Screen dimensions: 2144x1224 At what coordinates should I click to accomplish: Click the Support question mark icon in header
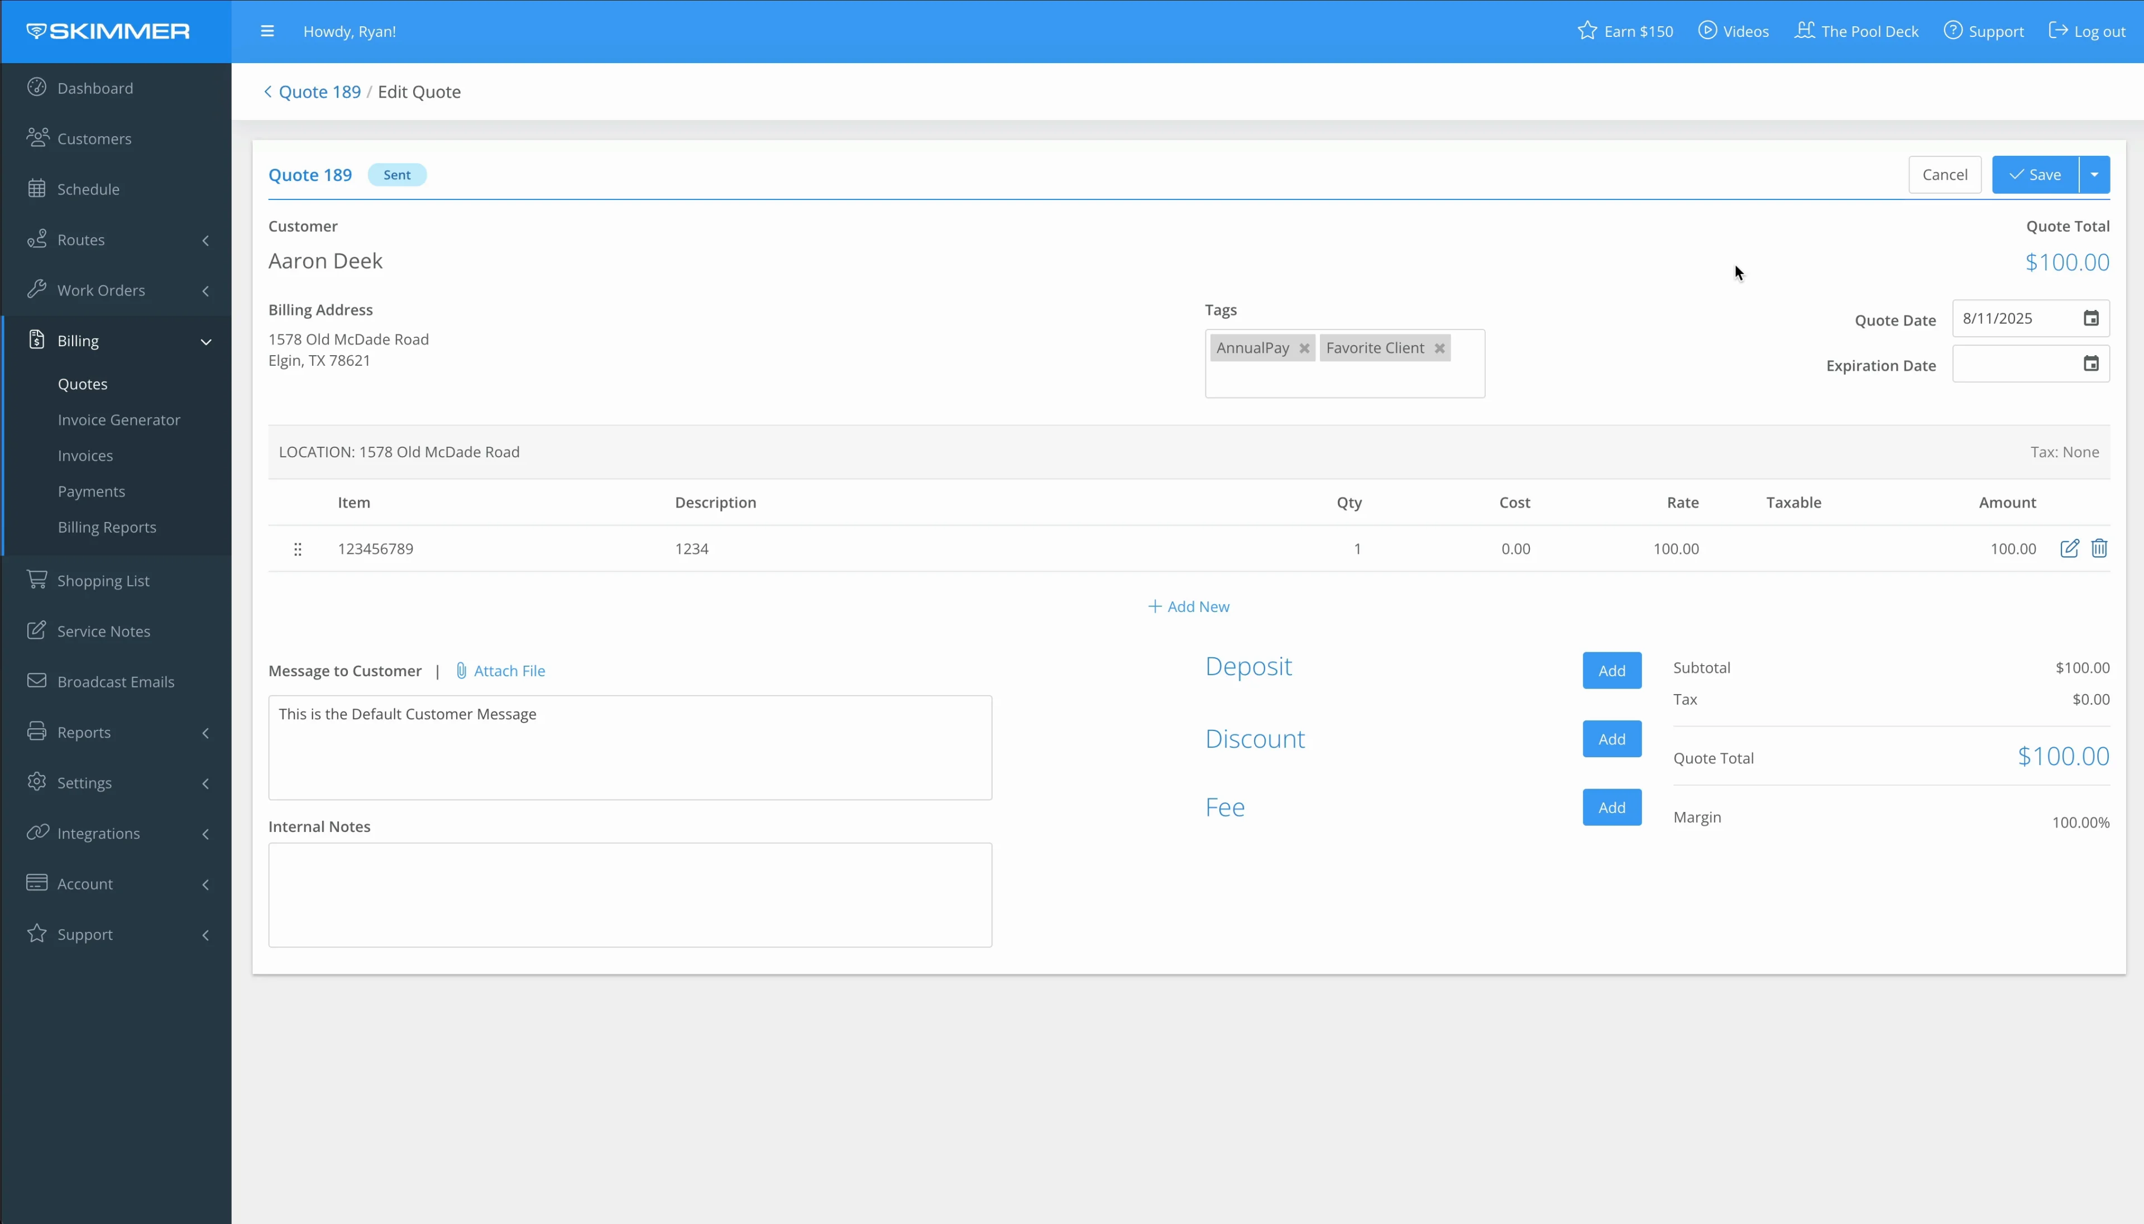1952,30
